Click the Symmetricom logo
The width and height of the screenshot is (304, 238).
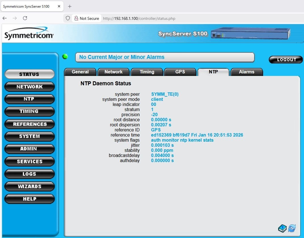pyautogui.click(x=29, y=33)
